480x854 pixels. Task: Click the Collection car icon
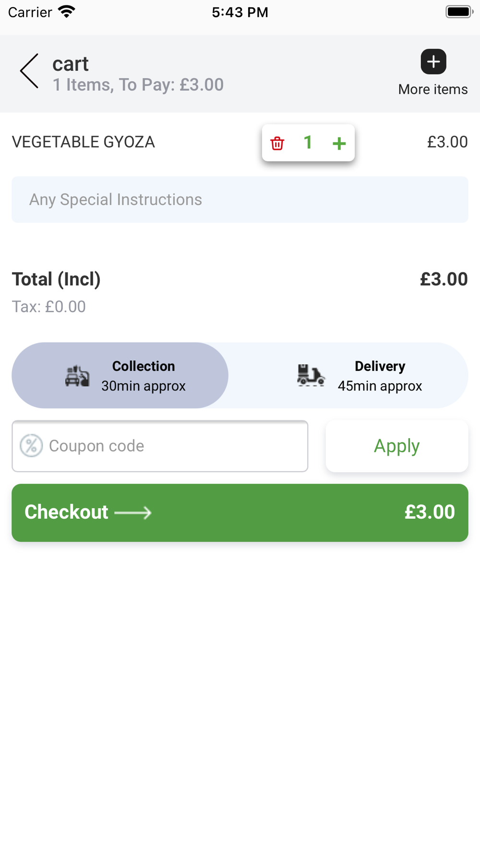coord(77,376)
